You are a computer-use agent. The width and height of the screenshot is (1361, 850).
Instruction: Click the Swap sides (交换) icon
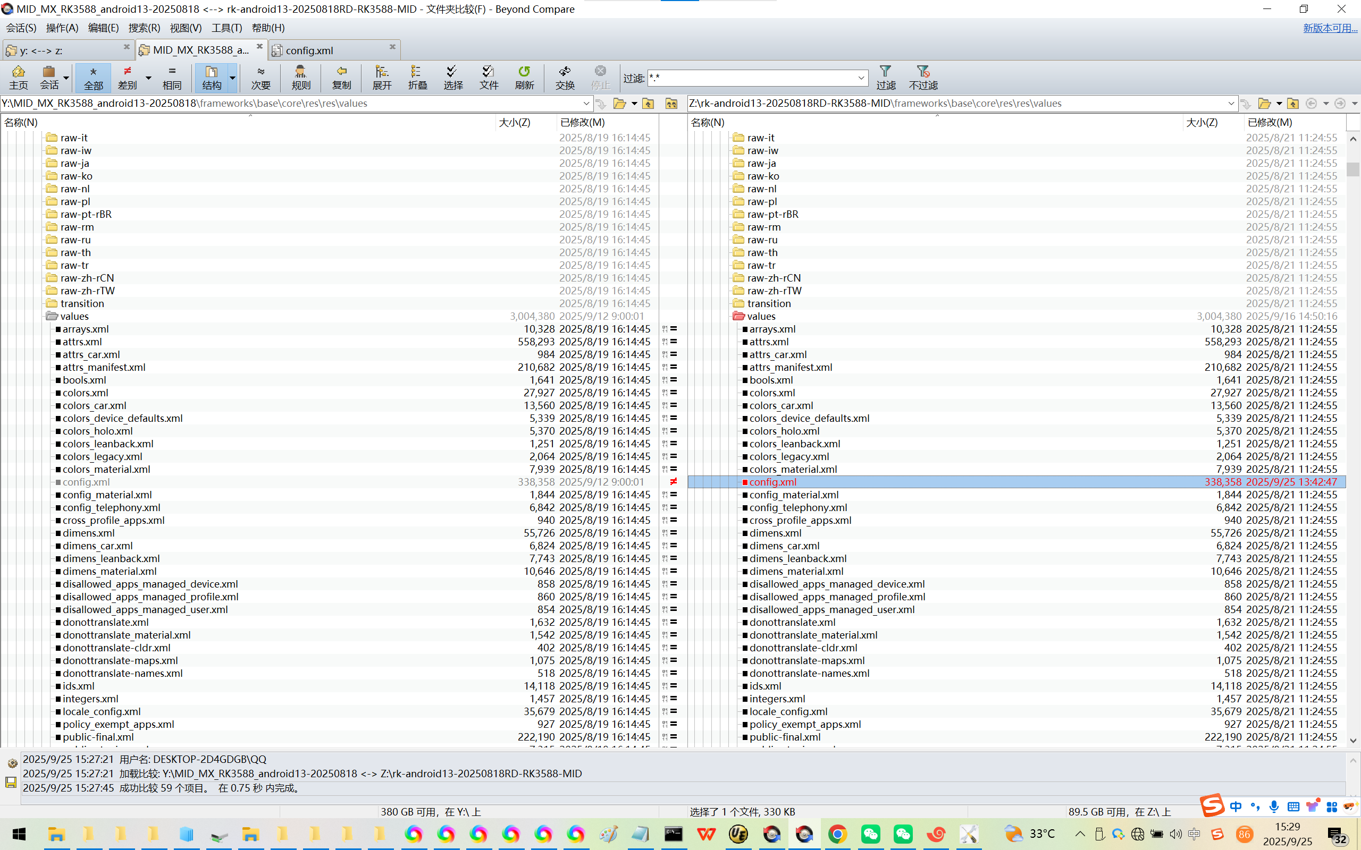pos(565,77)
